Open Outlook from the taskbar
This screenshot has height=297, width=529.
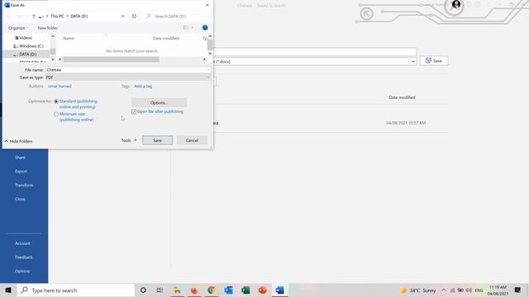click(228, 290)
